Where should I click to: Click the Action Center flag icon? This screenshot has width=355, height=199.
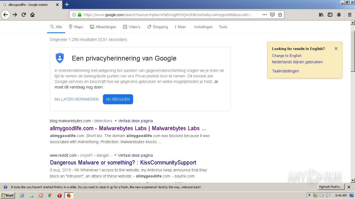(x=329, y=195)
